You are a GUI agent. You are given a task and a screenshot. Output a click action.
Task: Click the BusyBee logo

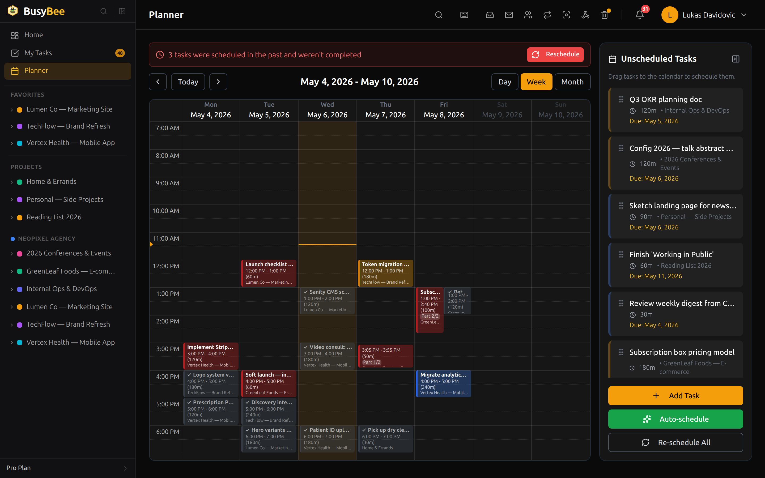(x=36, y=11)
